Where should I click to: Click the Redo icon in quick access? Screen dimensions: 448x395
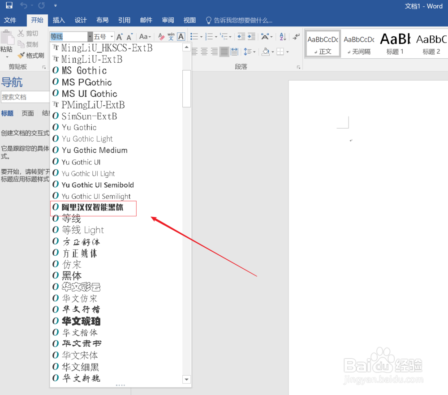42,5
